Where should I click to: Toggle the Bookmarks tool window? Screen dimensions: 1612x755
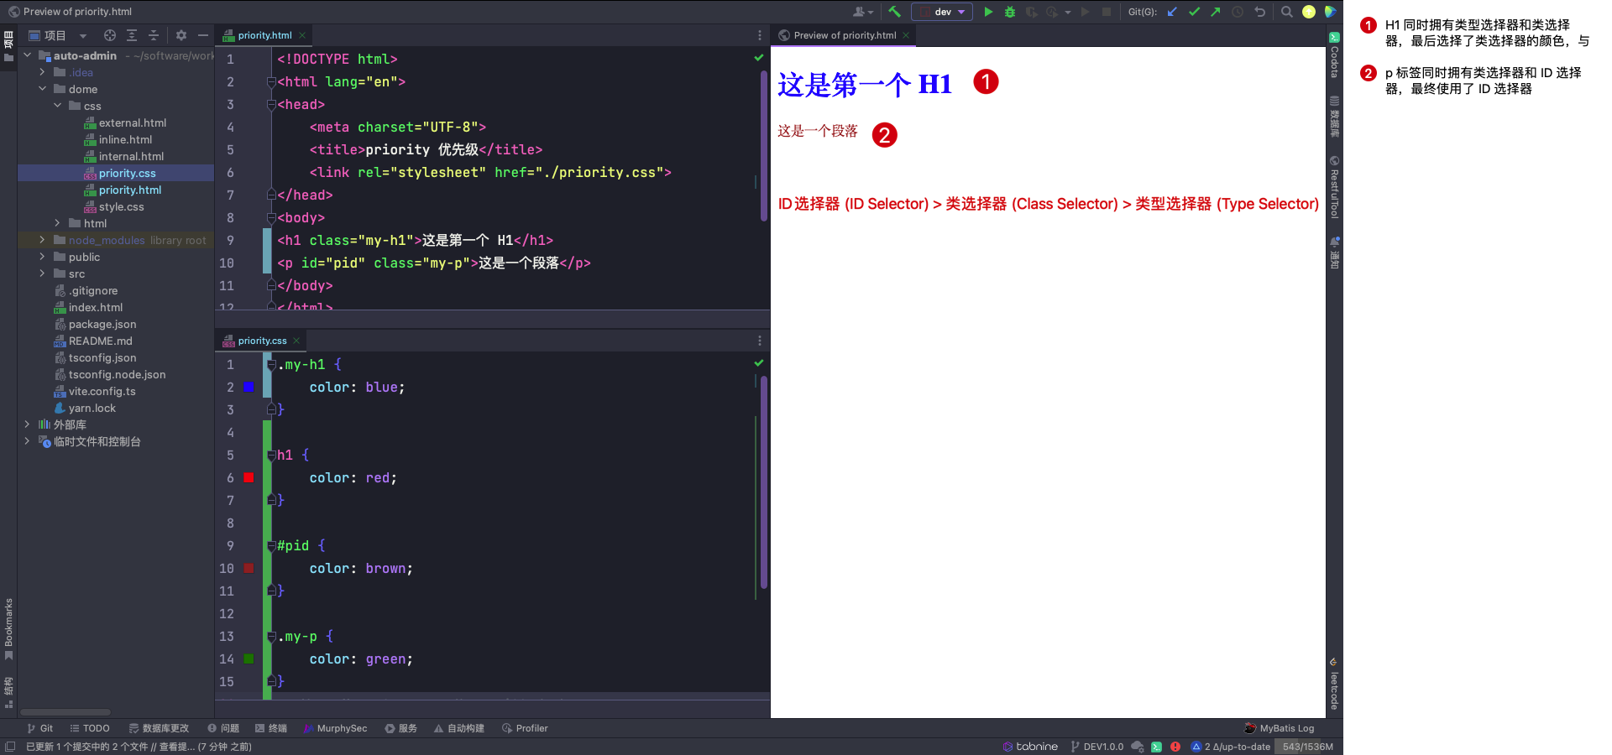tap(8, 627)
